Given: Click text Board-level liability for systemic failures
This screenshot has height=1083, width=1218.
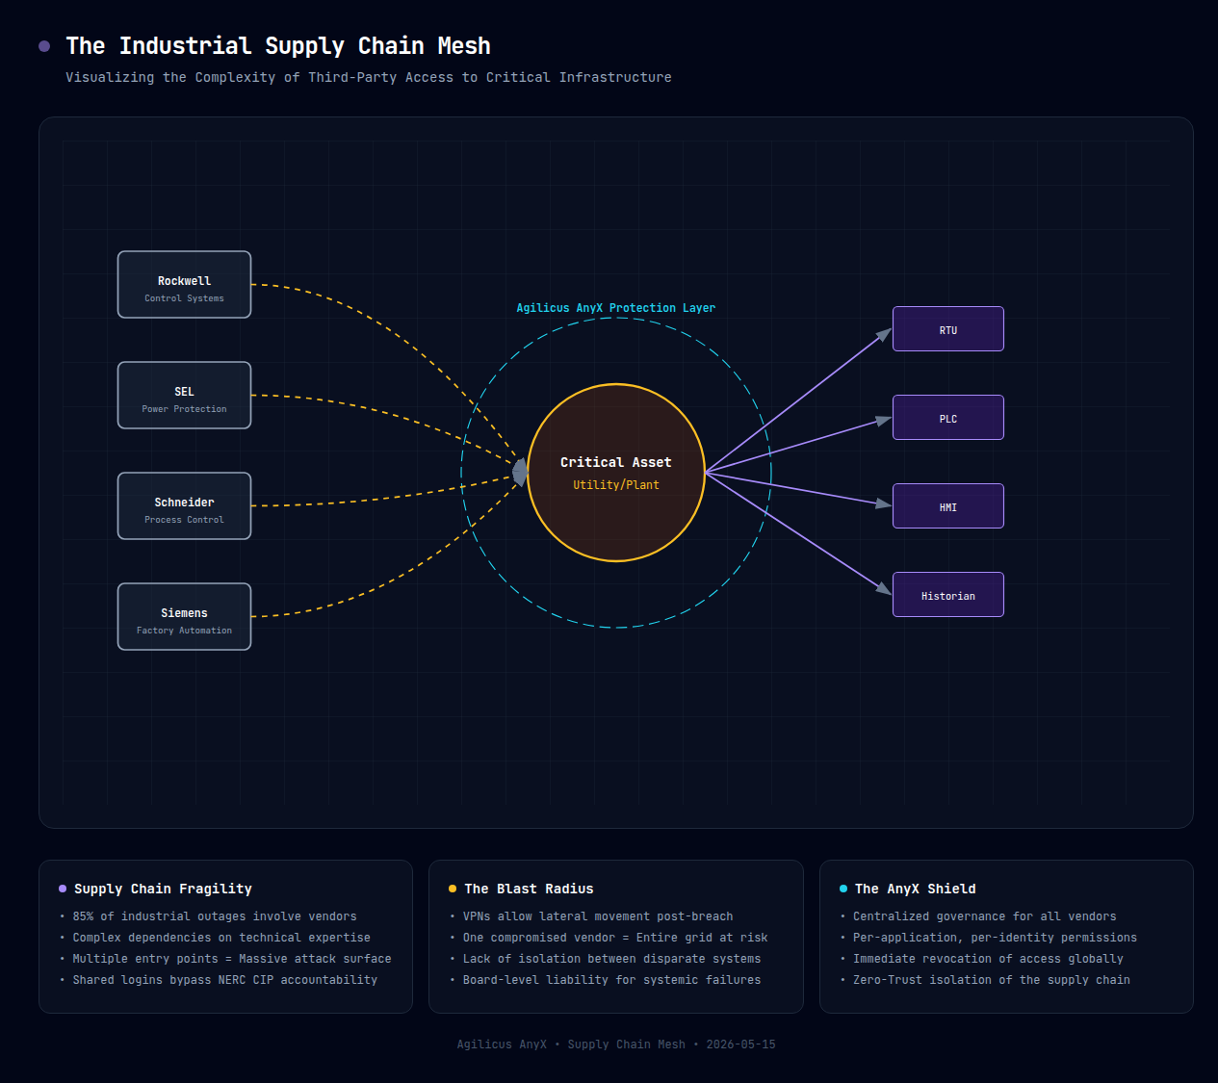Looking at the screenshot, I should [x=612, y=980].
